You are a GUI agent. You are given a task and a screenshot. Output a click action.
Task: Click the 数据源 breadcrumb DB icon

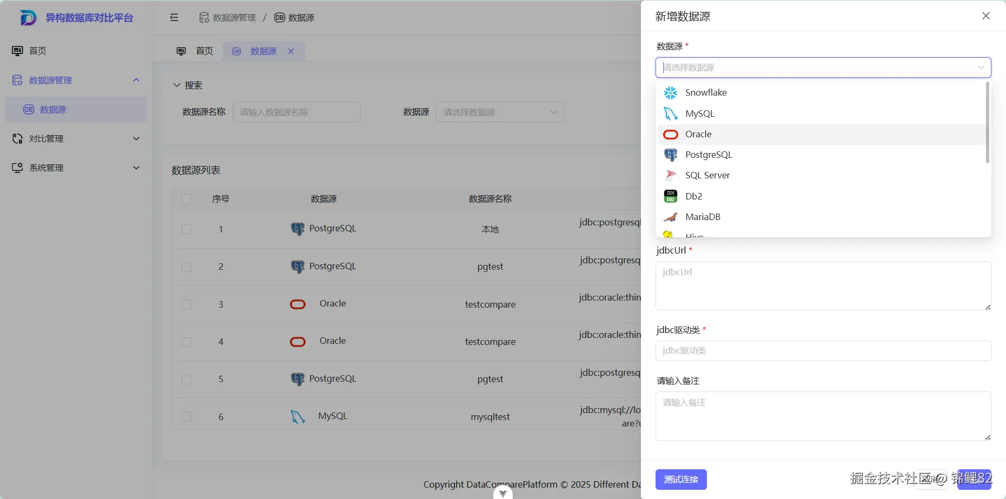[x=279, y=18]
